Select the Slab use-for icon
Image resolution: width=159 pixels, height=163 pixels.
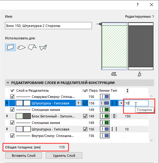click(x=21, y=47)
